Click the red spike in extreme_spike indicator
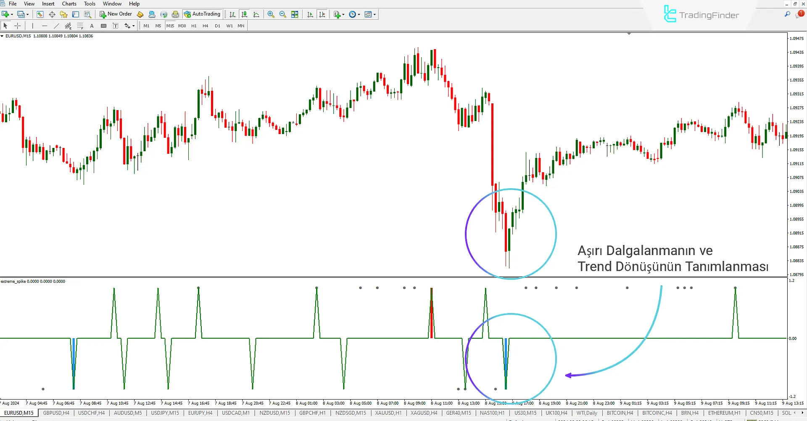The image size is (807, 421). [431, 313]
